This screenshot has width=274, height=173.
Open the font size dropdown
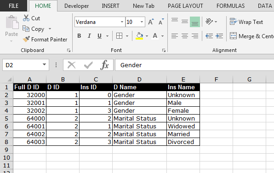[142, 22]
